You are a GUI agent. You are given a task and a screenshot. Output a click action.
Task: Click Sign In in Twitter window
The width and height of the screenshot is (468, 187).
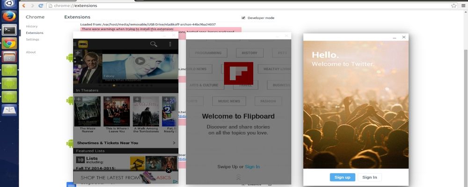coord(370,177)
